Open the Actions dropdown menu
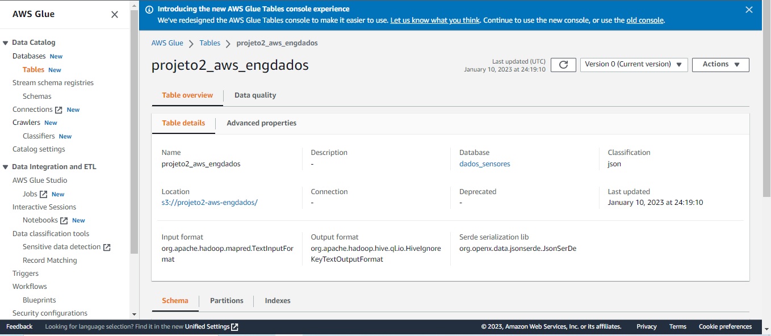The image size is (771, 336). pyautogui.click(x=720, y=65)
